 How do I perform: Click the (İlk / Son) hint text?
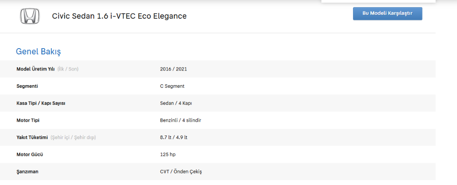pyautogui.click(x=68, y=69)
